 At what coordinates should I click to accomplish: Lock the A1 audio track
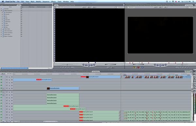coord(9,92)
